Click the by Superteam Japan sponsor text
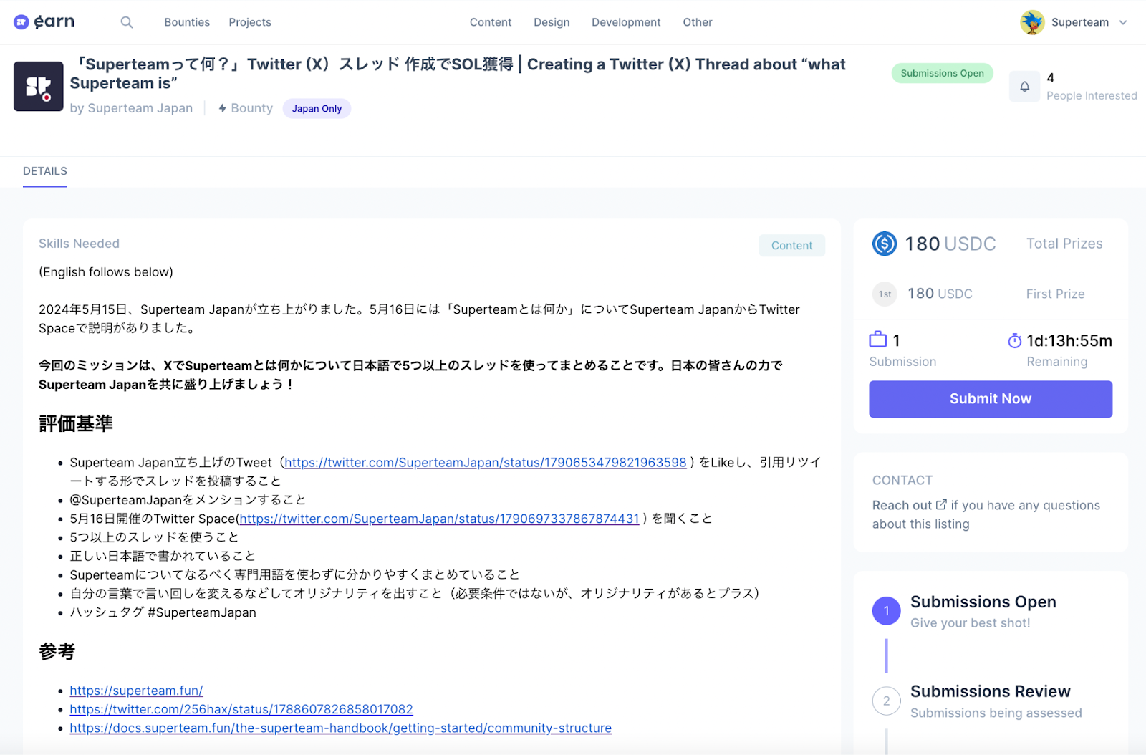The width and height of the screenshot is (1146, 755). [x=131, y=108]
